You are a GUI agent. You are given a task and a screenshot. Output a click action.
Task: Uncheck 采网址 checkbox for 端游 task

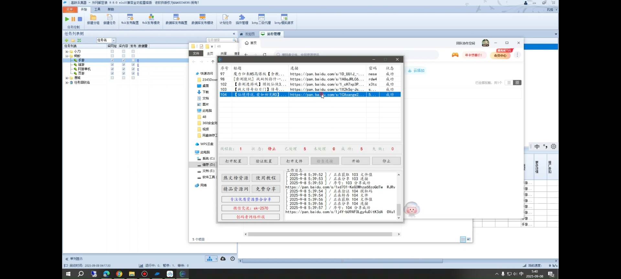[x=112, y=65]
